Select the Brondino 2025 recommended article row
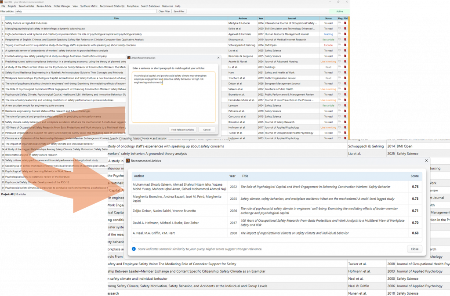This screenshot has height=296, width=450. pyautogui.click(x=277, y=199)
